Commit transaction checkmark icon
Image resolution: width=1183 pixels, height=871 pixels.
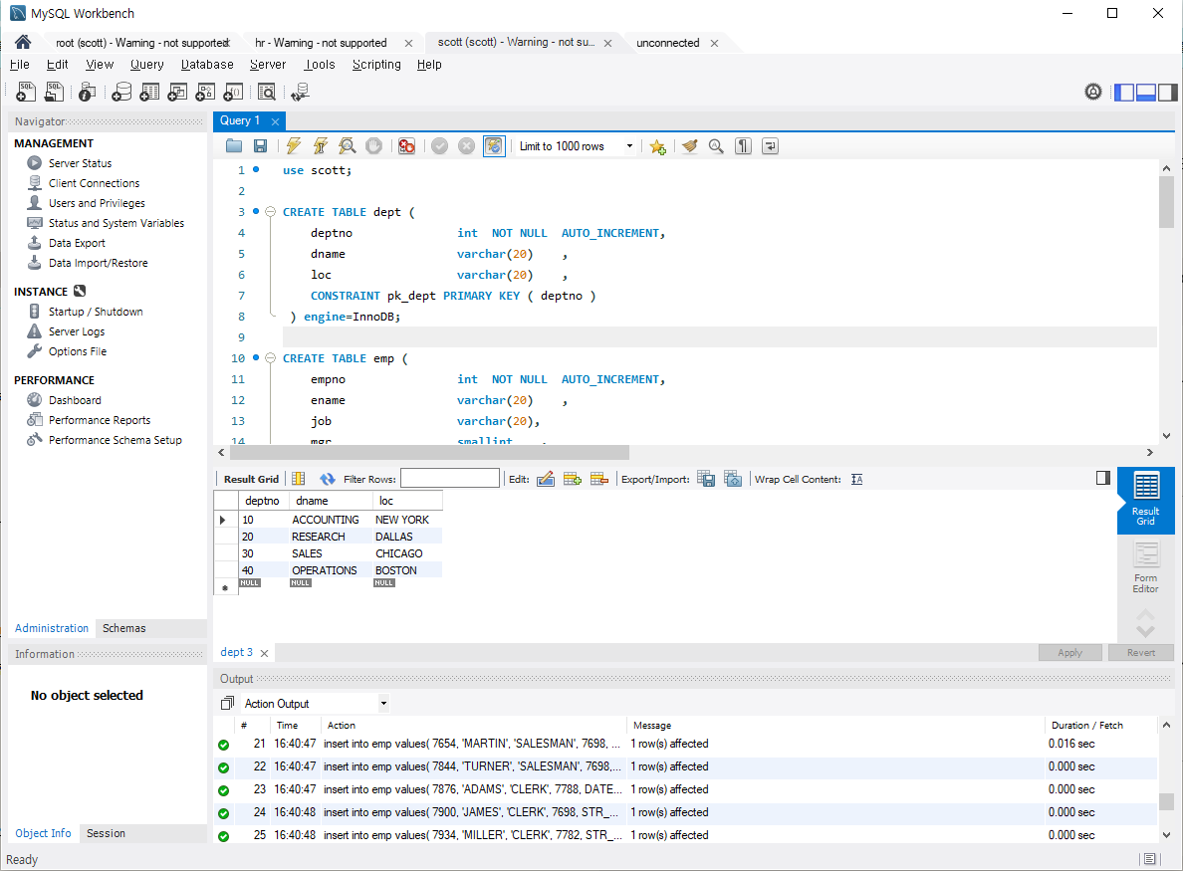click(x=440, y=146)
